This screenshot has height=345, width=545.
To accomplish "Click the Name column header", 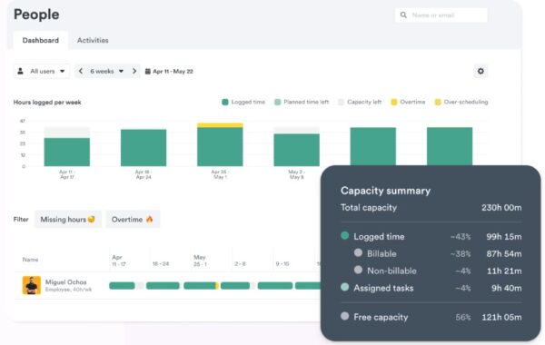I will point(30,260).
